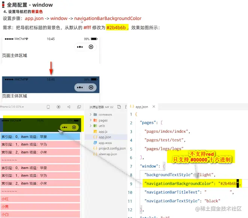Select the green utils folder icon

95,126
